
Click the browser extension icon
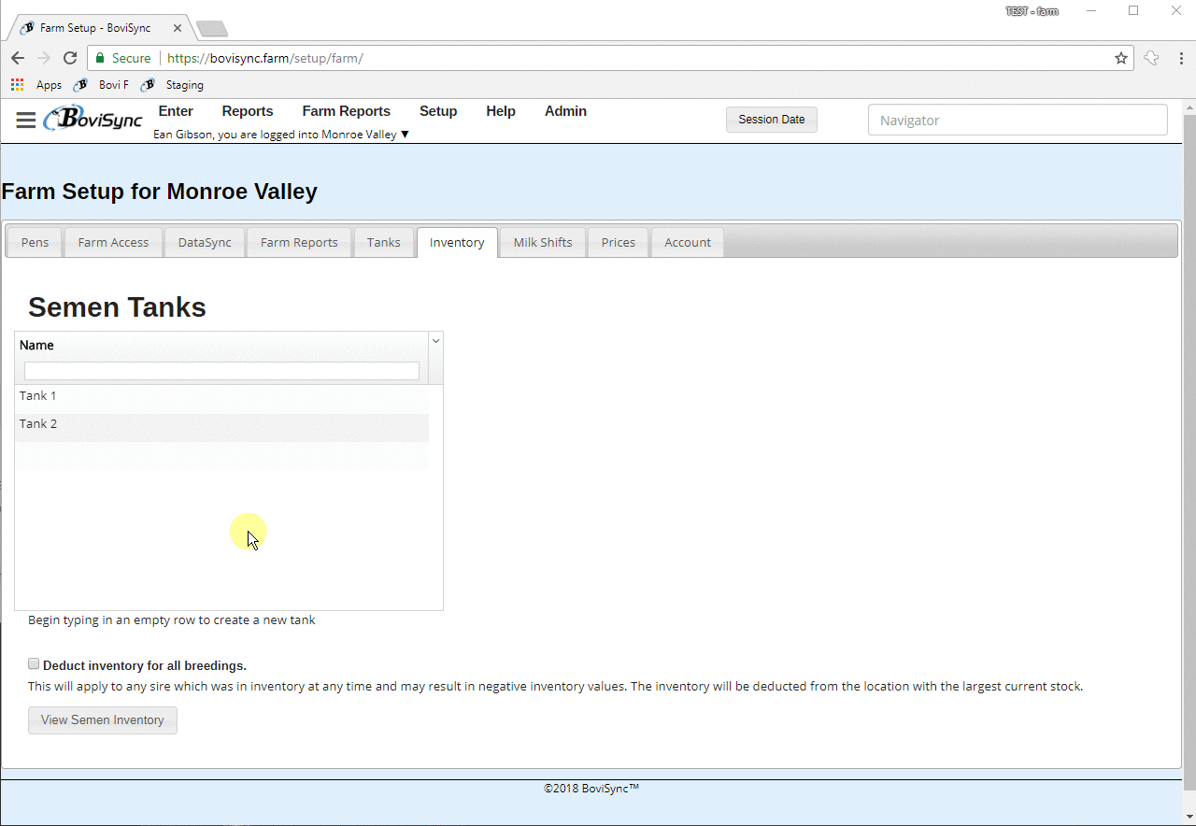[x=1151, y=58]
